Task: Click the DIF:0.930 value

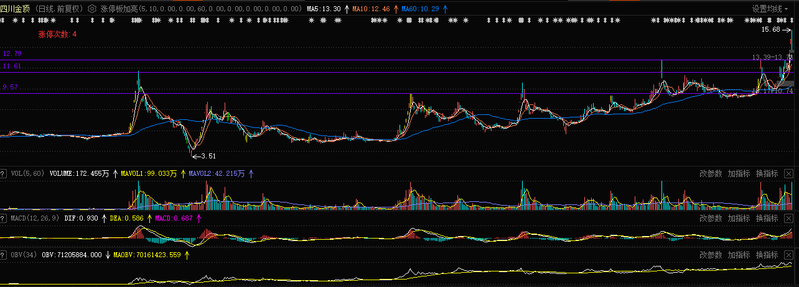Action: (x=82, y=219)
